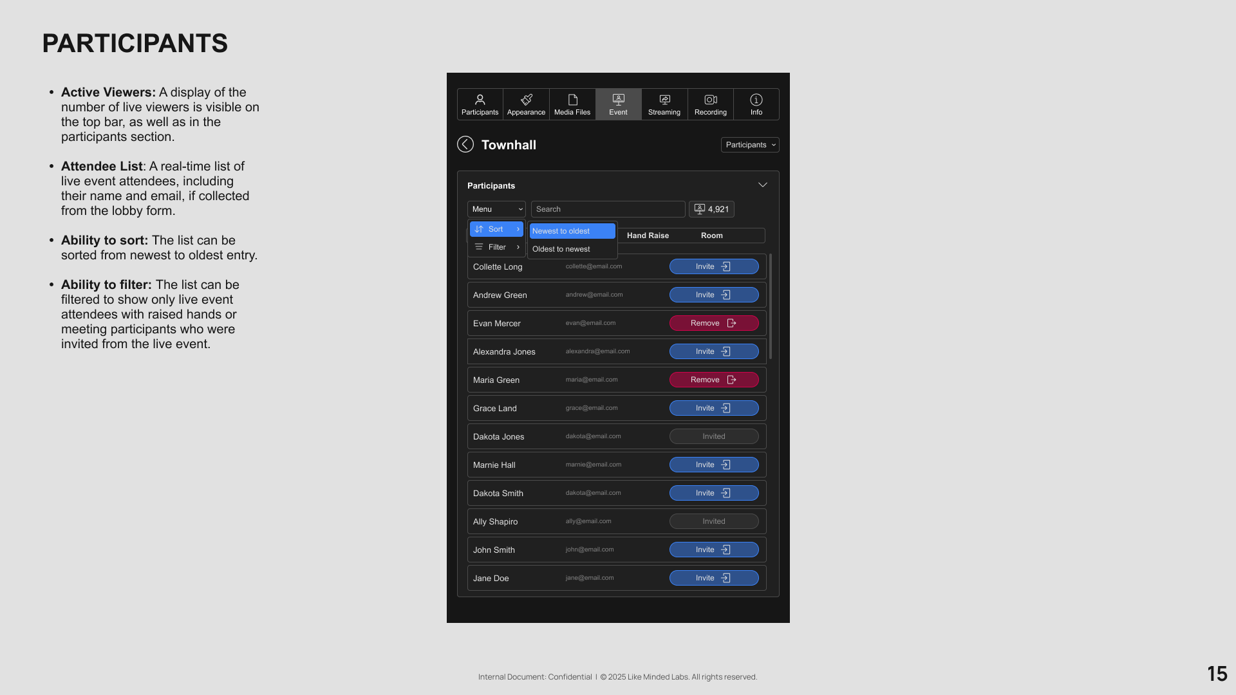The height and width of the screenshot is (695, 1236).
Task: Choose Newest to oldest sort option
Action: click(572, 231)
